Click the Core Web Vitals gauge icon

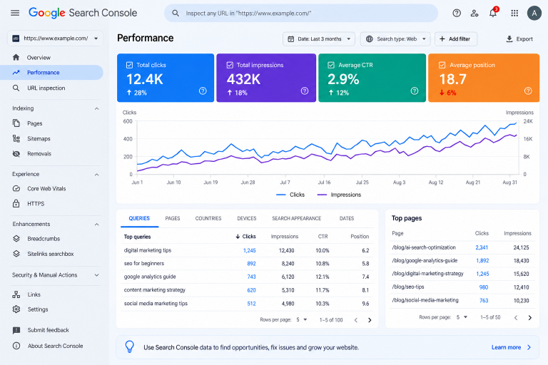click(16, 189)
